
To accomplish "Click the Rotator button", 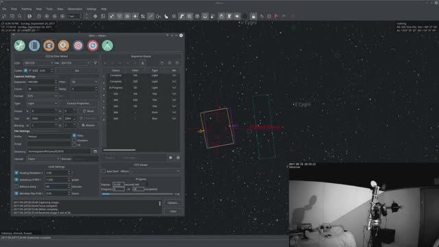I will (88, 125).
